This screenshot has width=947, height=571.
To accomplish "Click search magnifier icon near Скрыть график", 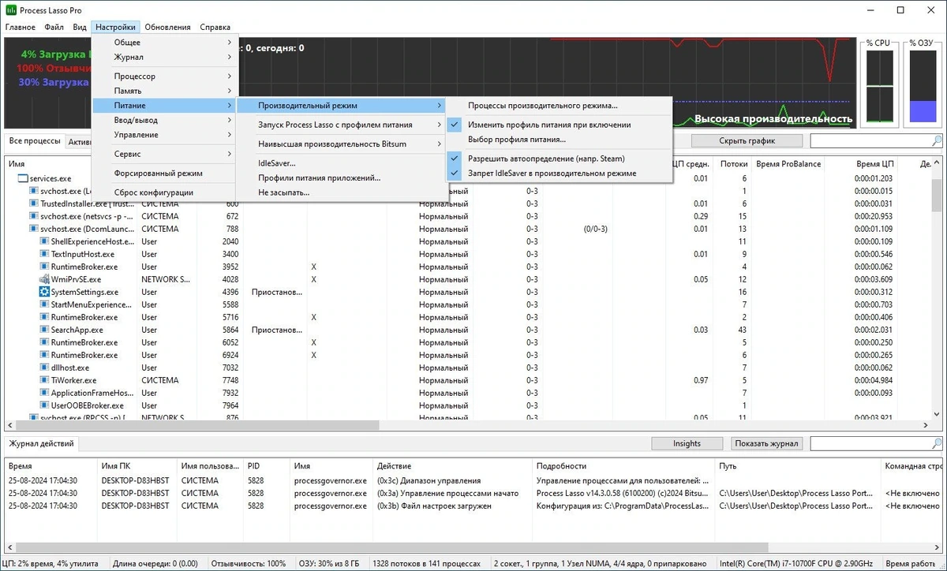I will 937,140.
